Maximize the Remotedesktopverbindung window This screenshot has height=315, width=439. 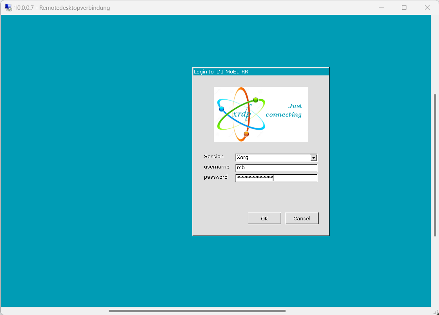click(404, 7)
